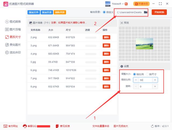Click the folder icon to browse output directory
Viewport: 172px width, 130px height.
tap(146, 12)
